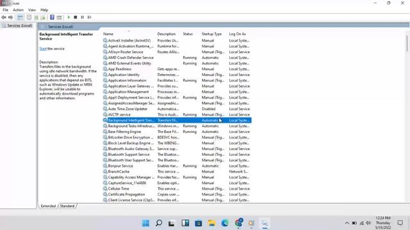
Task: Go forward with the toolbar arrow
Action: pos(10,17)
